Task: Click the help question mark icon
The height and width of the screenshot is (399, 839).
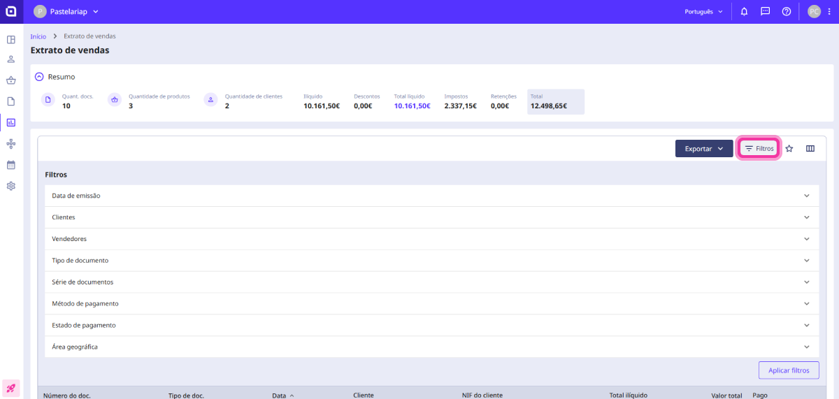Action: [786, 12]
